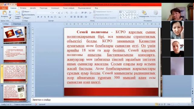Select the straight line shape
This screenshot has width=194, height=109.
pos(123,12)
